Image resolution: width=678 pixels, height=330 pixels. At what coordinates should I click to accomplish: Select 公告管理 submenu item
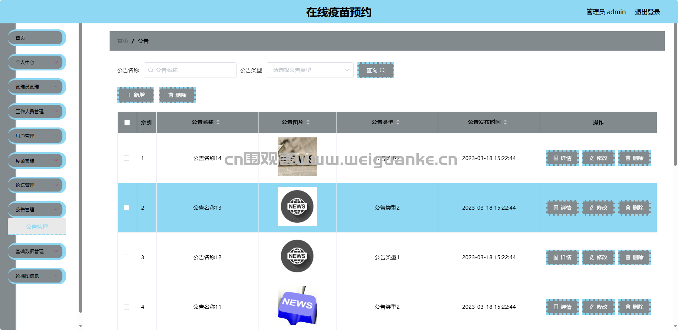(37, 227)
